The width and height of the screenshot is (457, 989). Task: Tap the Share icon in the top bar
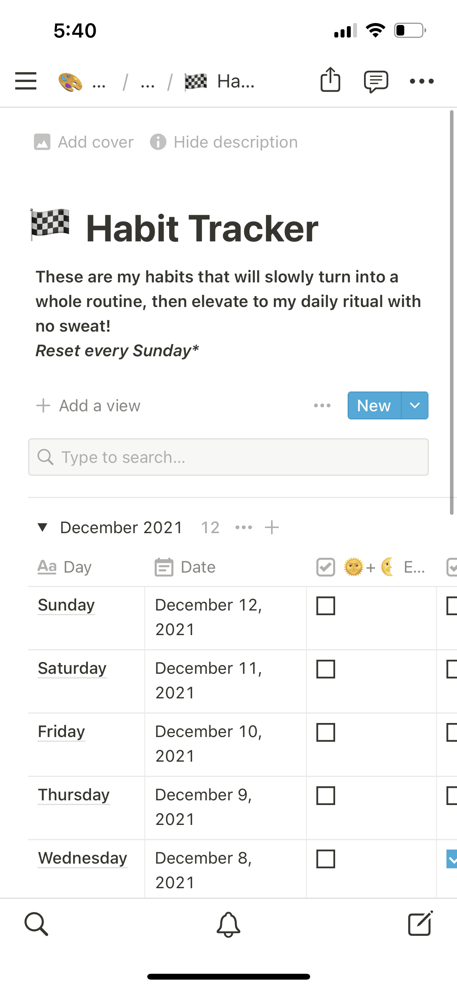[330, 81]
